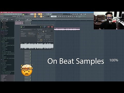The width and height of the screenshot is (124, 93).
Task: Toggle the Browser view toolbar icon
Action: point(67,16)
